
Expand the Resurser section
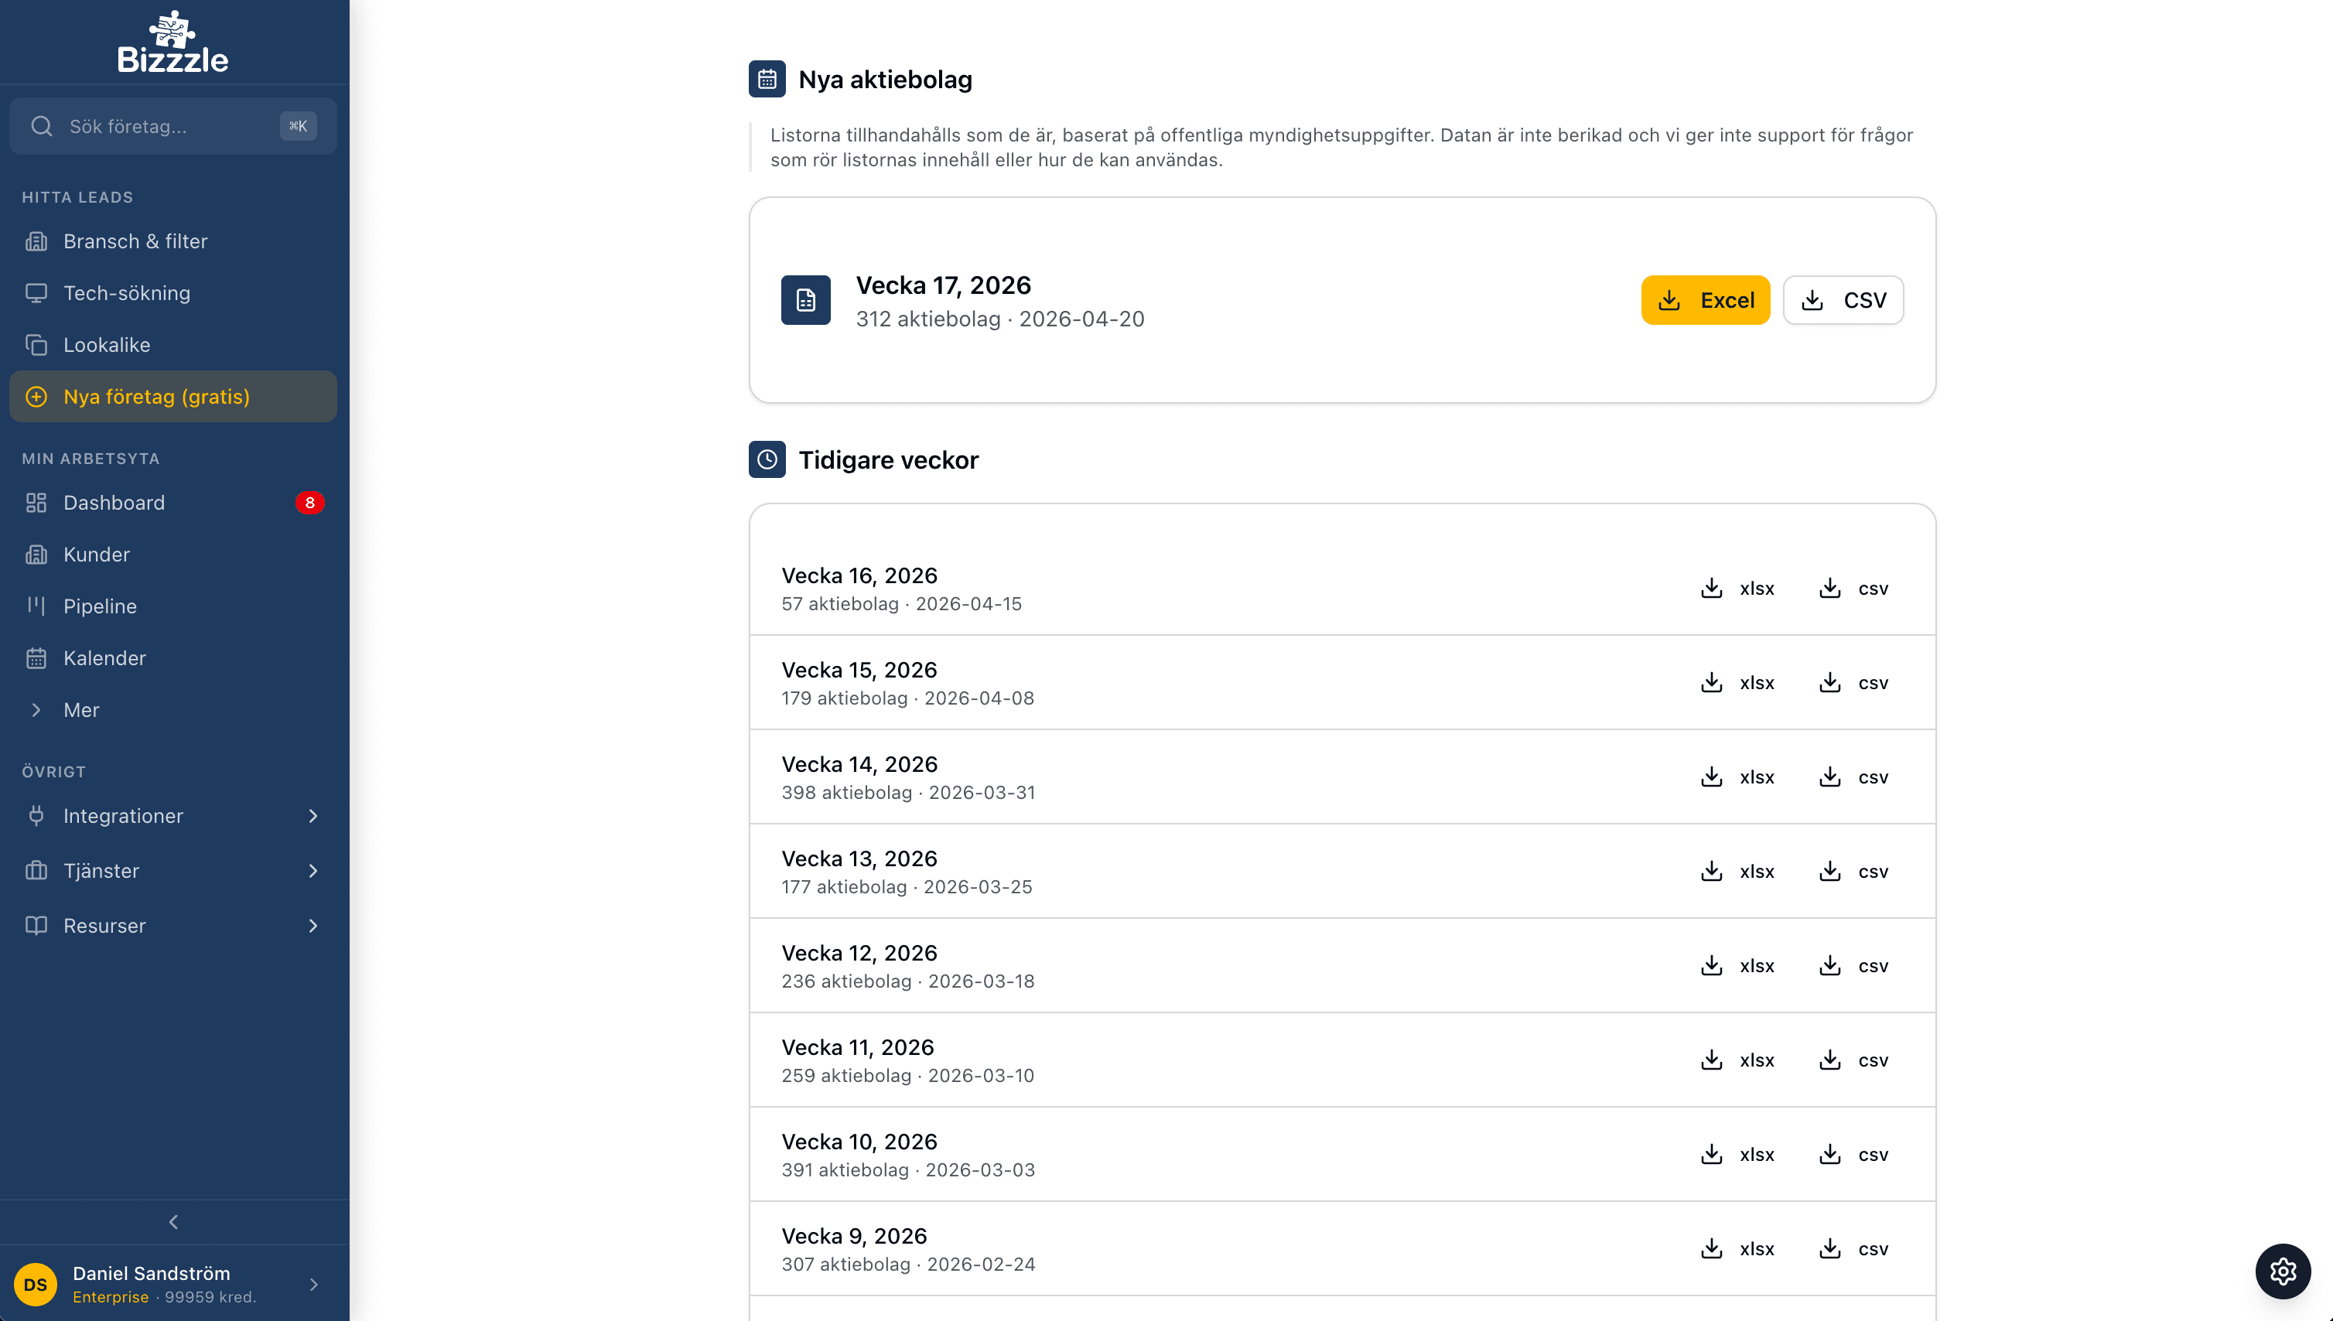coord(172,926)
